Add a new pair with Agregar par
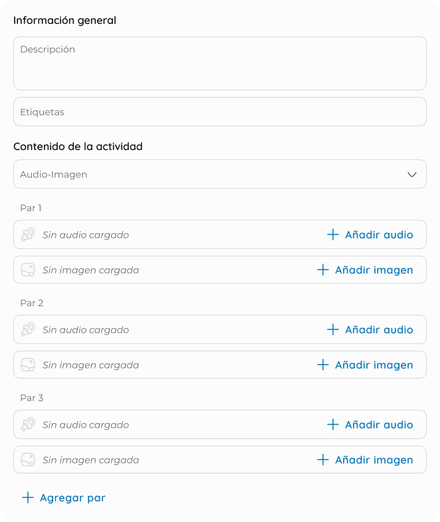 tap(64, 497)
